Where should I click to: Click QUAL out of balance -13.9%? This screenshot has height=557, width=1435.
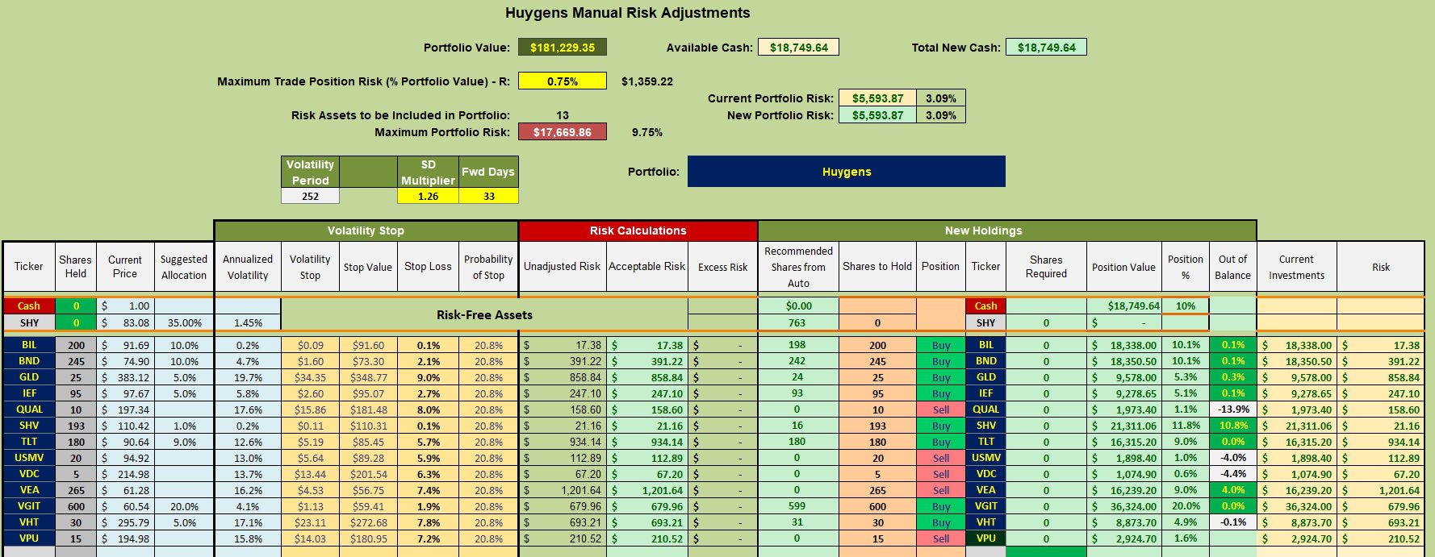(x=1232, y=409)
